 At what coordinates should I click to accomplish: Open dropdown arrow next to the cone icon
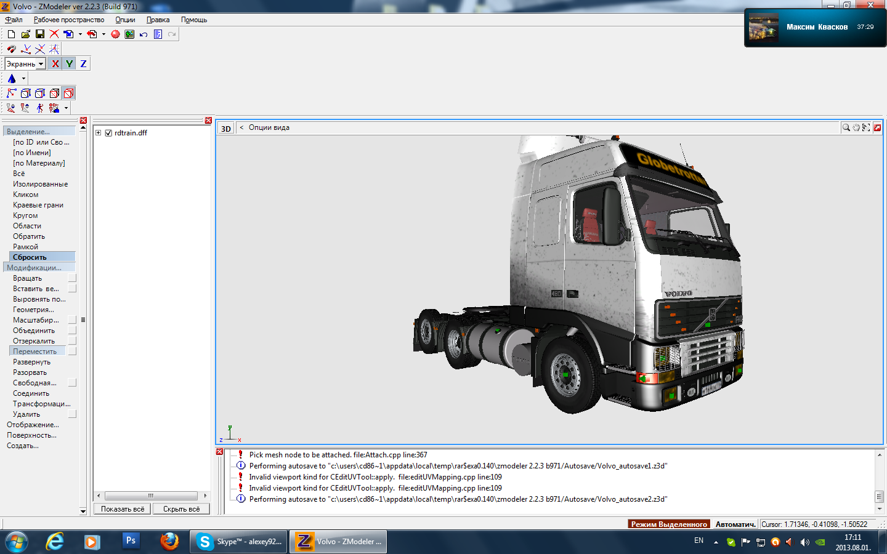(x=23, y=78)
